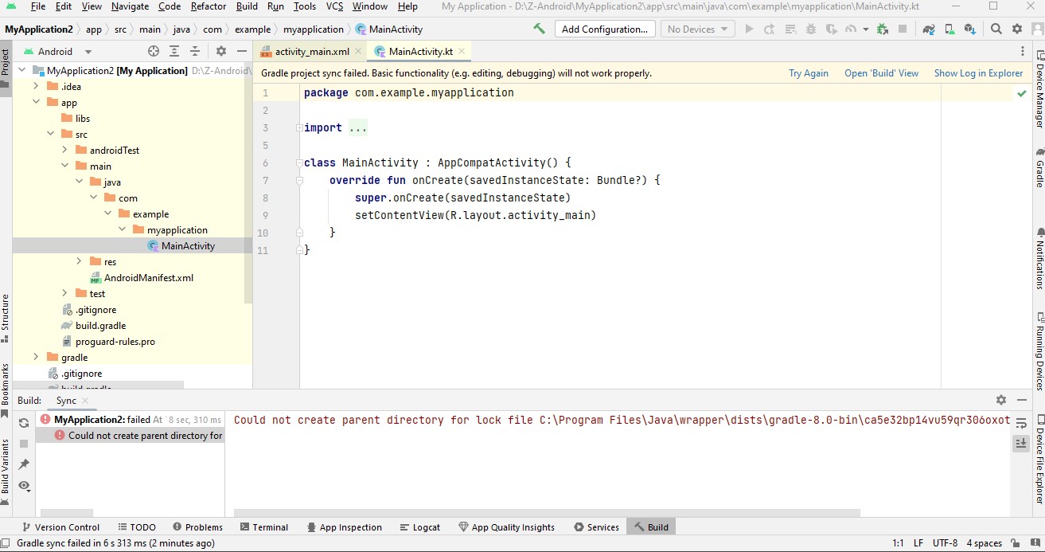This screenshot has width=1045, height=552.
Task: Open the Device Manager toolbar icon
Action: tap(949, 29)
